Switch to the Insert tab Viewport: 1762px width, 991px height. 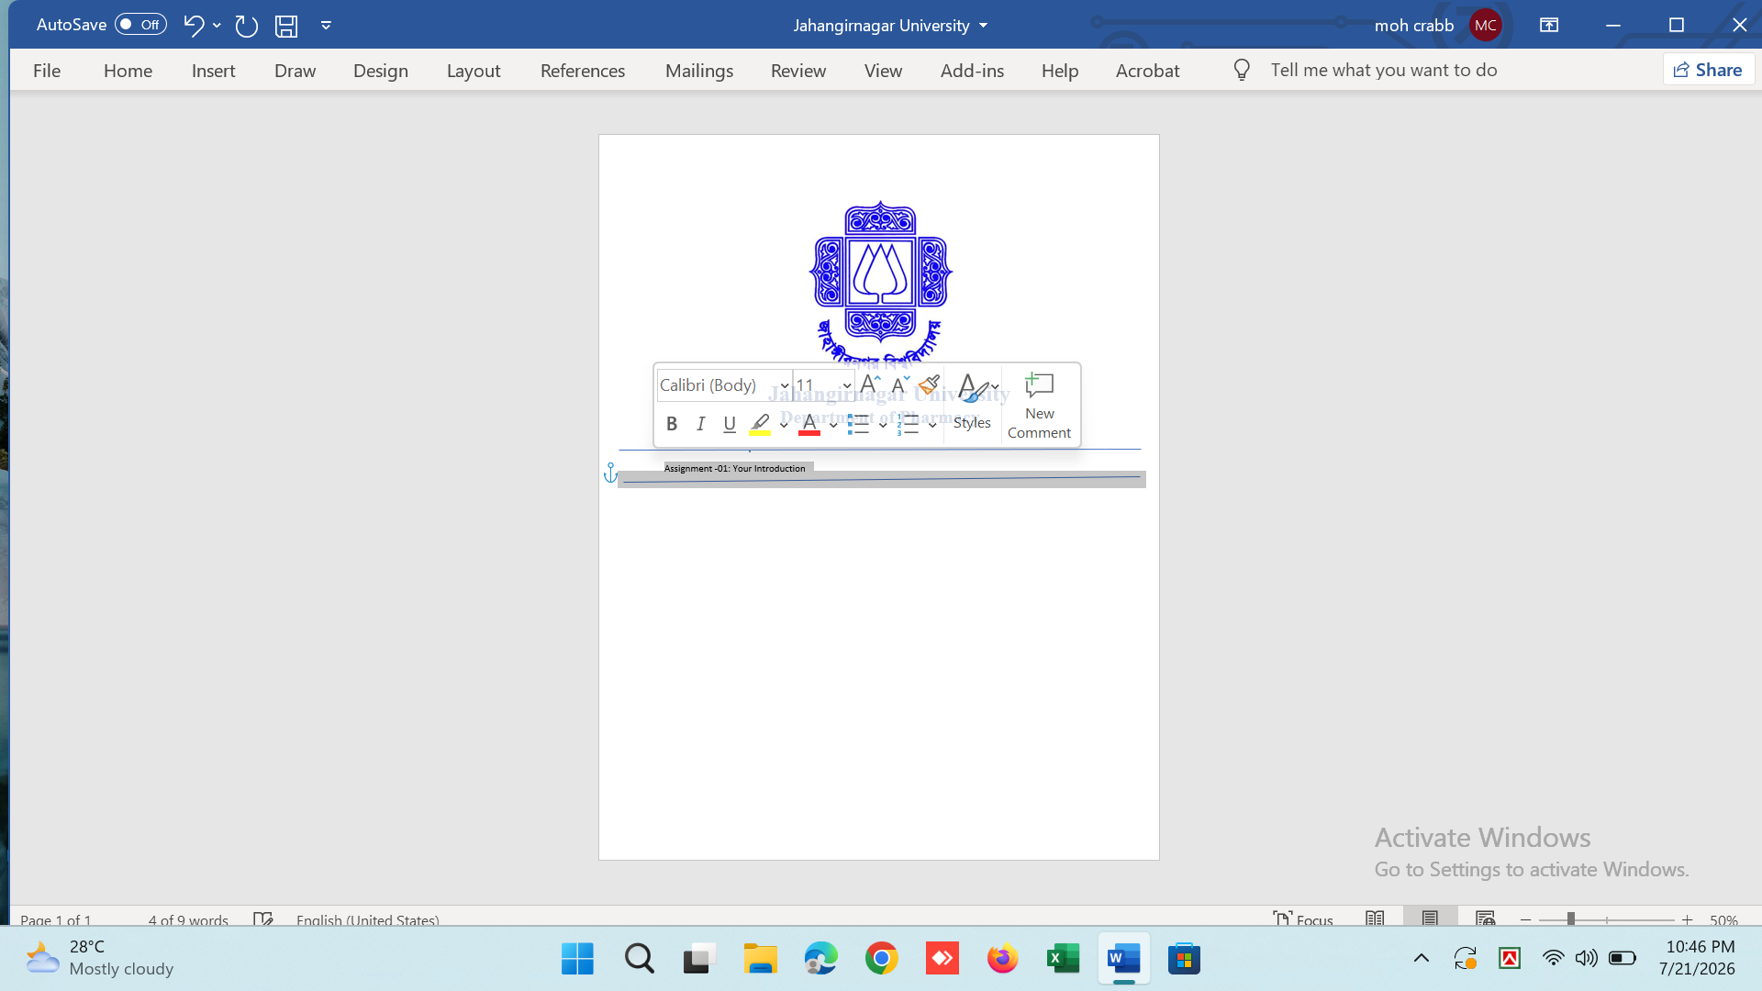213,71
